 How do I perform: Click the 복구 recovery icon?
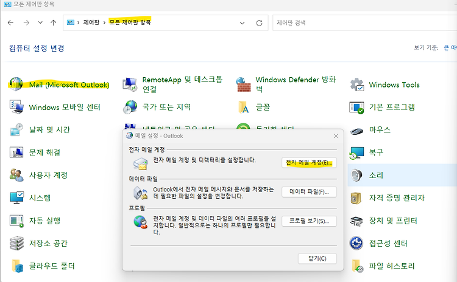pyautogui.click(x=356, y=153)
